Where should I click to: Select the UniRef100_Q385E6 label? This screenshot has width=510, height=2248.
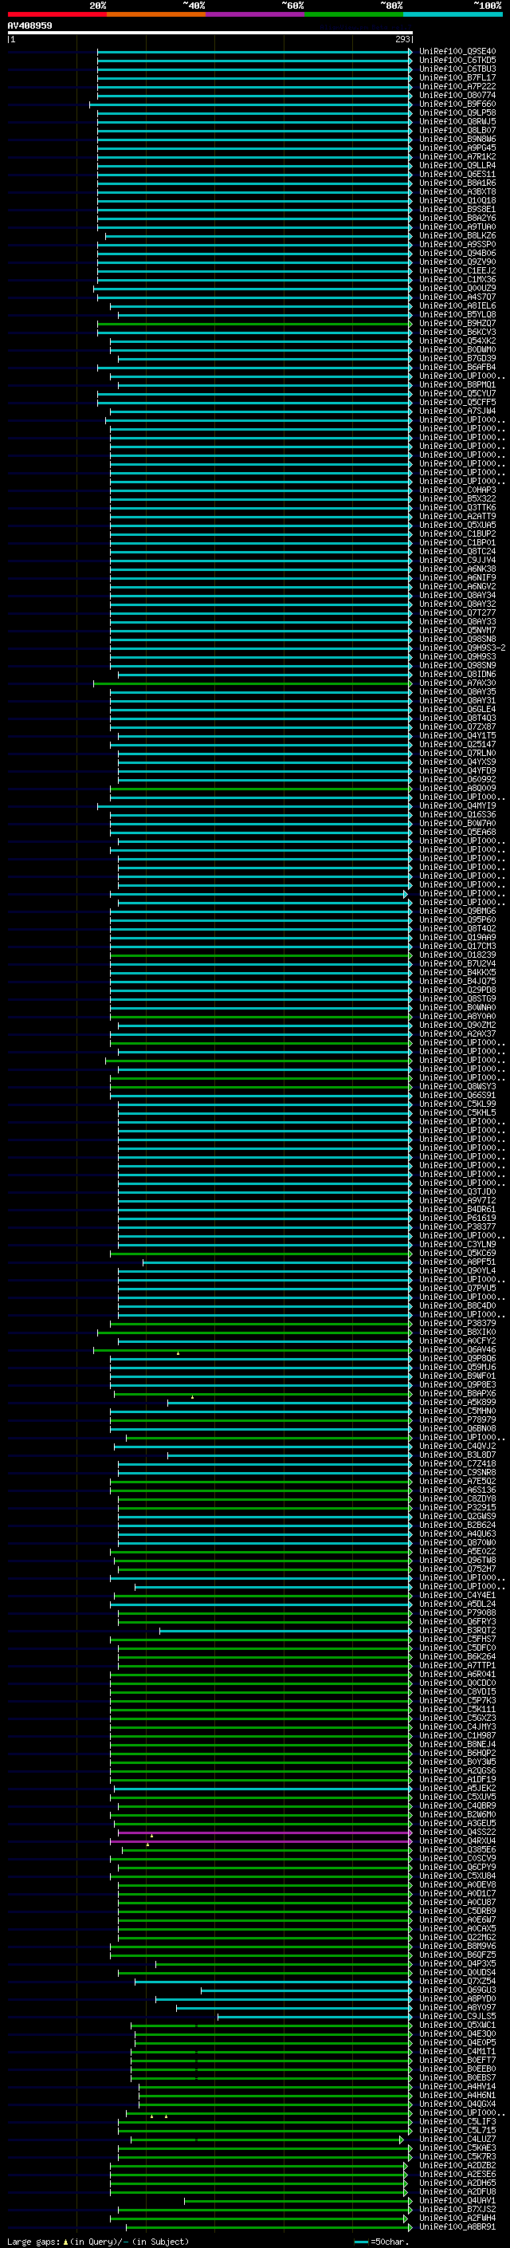[x=457, y=1850]
